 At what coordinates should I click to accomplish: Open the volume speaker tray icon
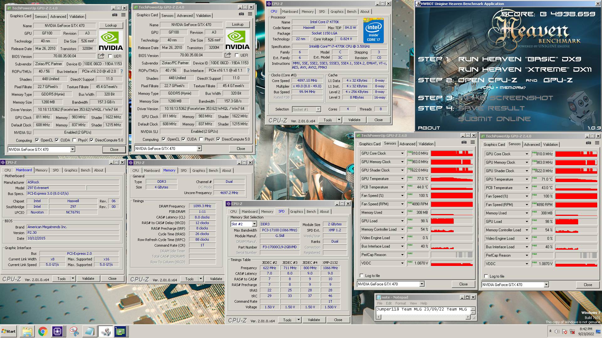pos(557,331)
